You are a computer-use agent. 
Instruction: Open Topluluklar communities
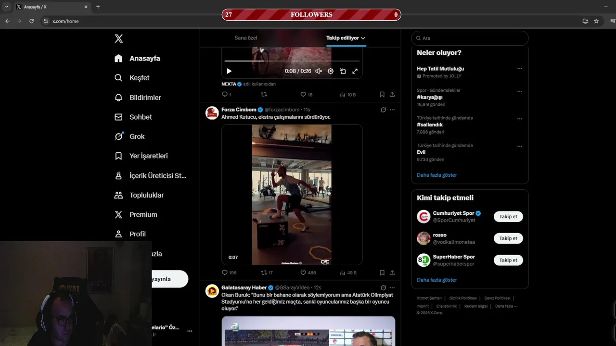click(139, 195)
